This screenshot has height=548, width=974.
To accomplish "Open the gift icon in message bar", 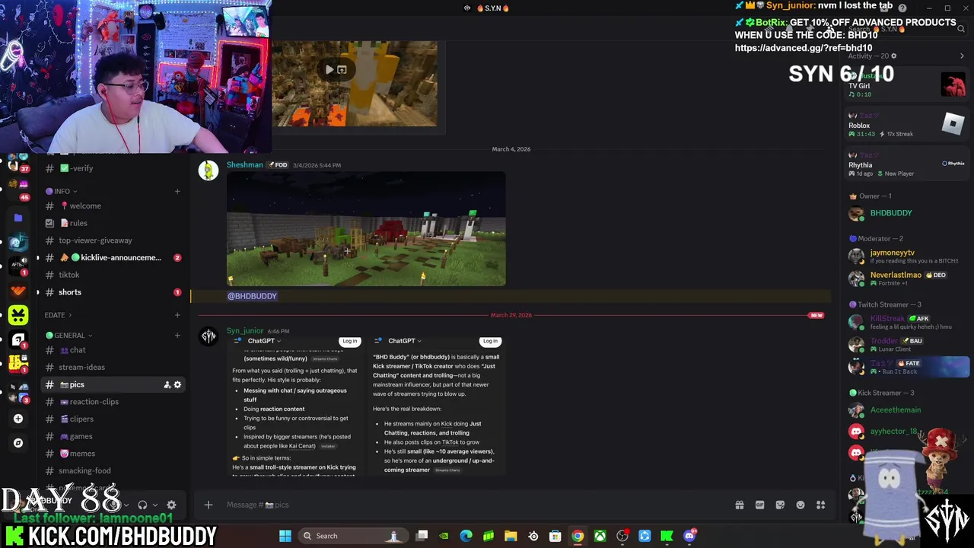I will pos(740,505).
